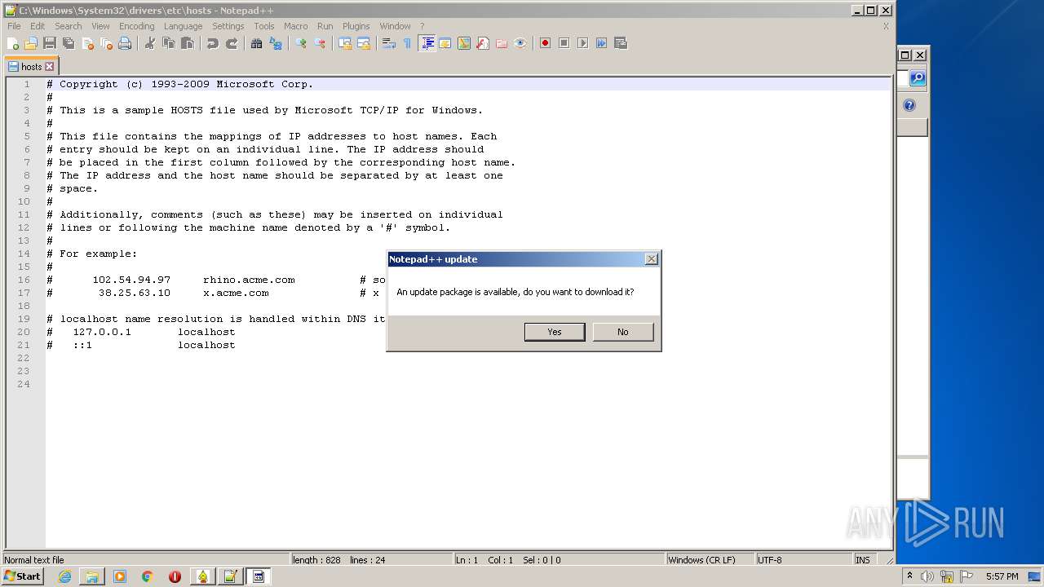Open the ? help menu
The width and height of the screenshot is (1044, 587).
click(x=422, y=26)
